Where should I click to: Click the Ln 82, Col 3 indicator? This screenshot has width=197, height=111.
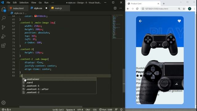[x=58, y=110]
